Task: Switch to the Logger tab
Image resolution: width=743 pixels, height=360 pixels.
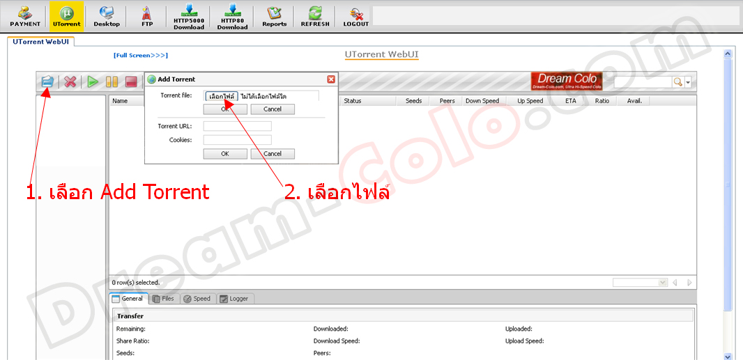Action: coord(236,299)
